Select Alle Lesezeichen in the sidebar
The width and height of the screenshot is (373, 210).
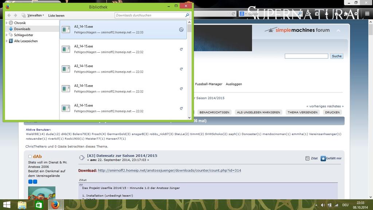[x=26, y=41]
